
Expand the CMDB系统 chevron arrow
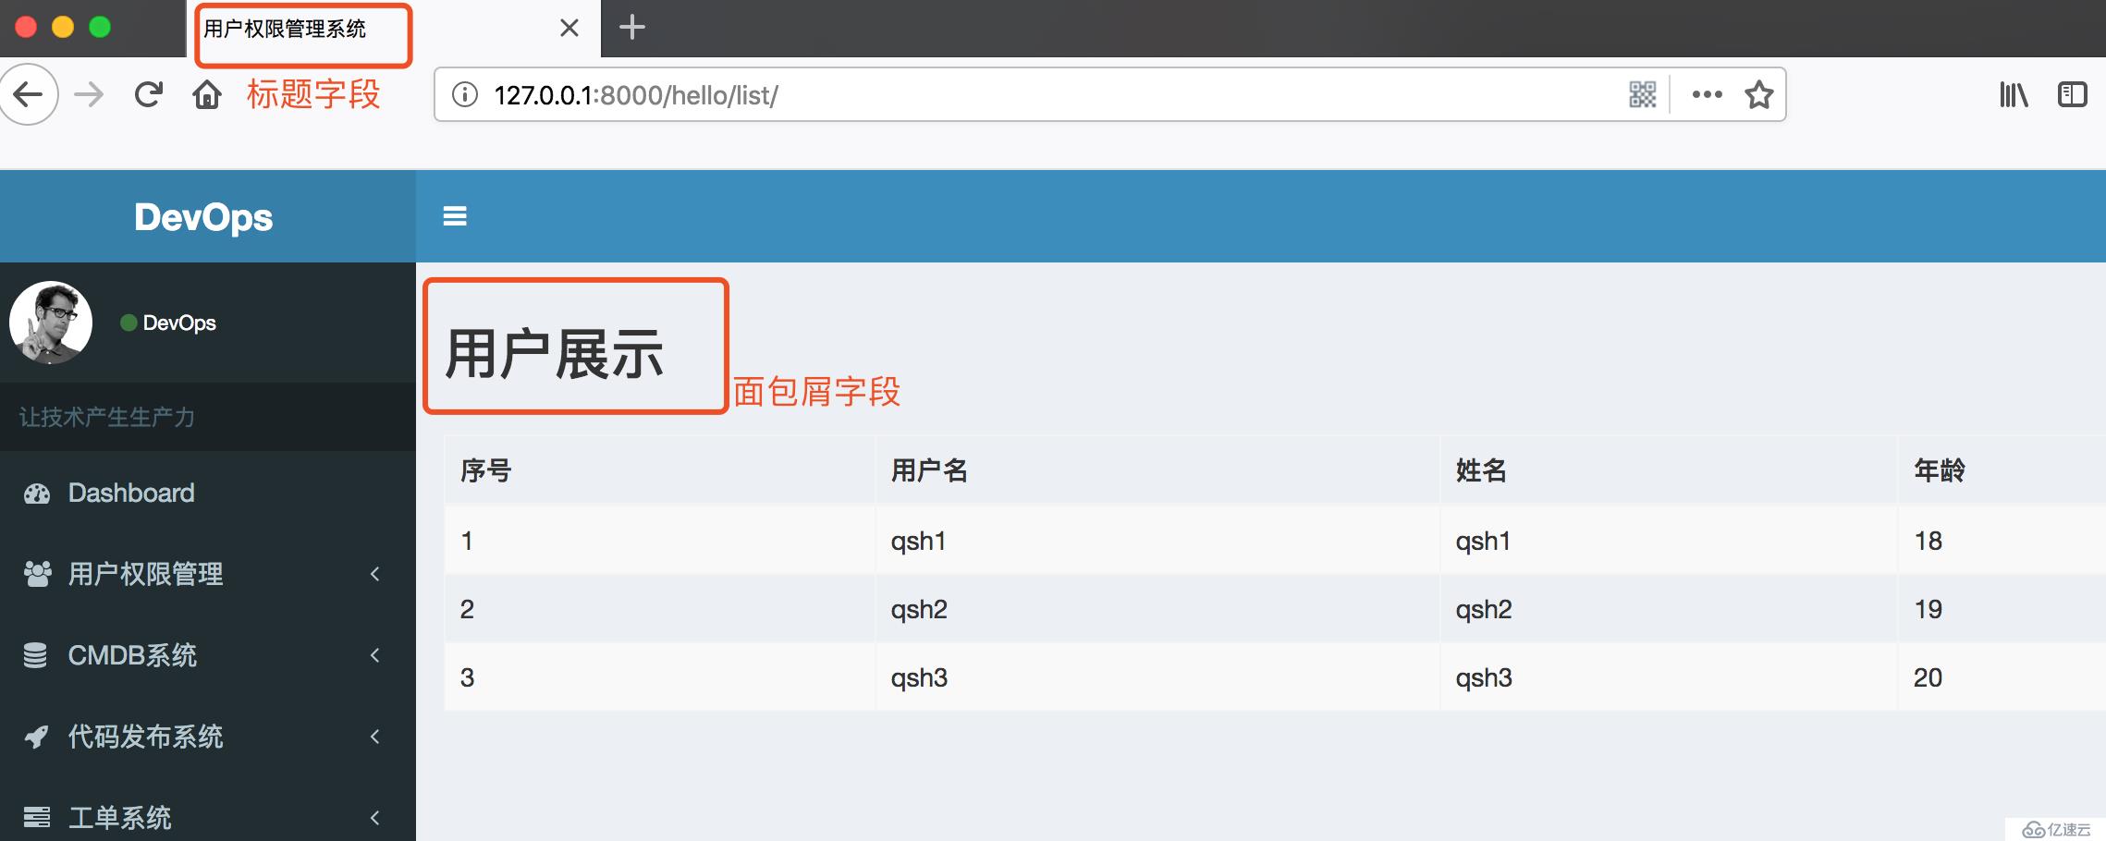click(x=374, y=655)
